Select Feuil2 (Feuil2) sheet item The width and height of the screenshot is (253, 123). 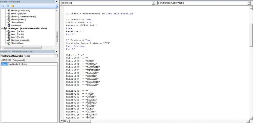17,34
